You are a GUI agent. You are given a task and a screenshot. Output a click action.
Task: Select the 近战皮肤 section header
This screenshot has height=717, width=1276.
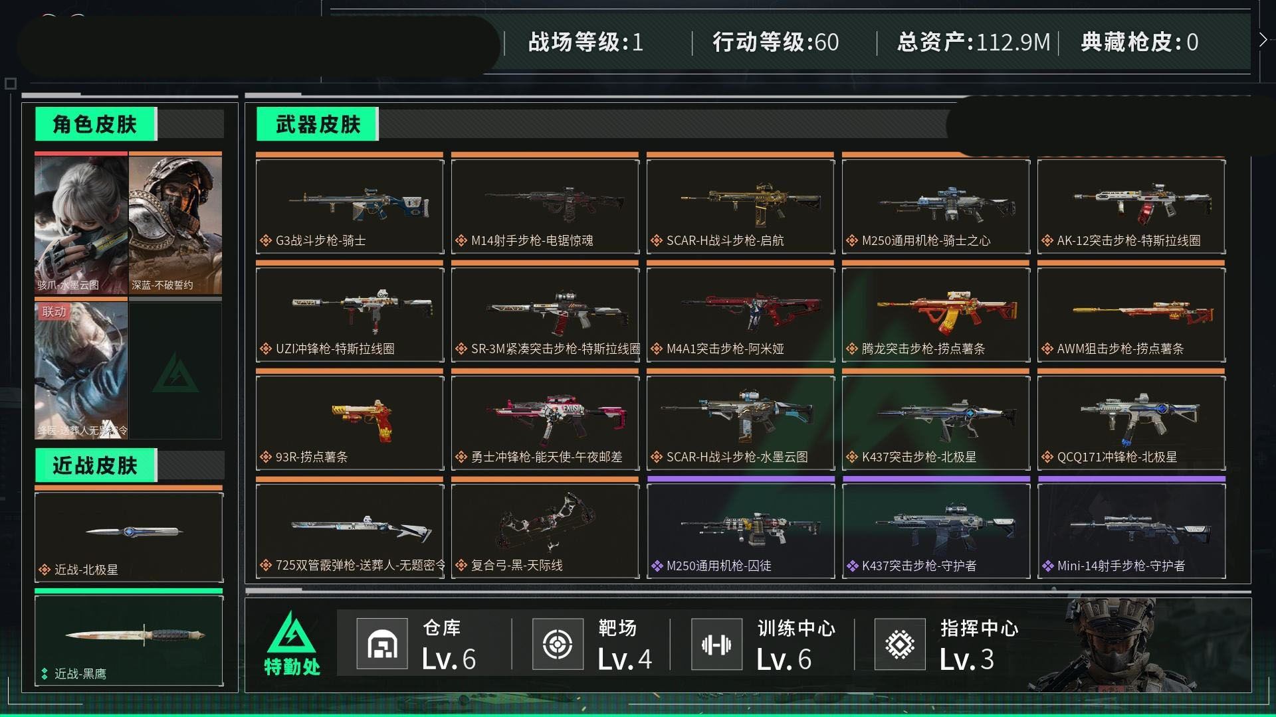tap(96, 465)
